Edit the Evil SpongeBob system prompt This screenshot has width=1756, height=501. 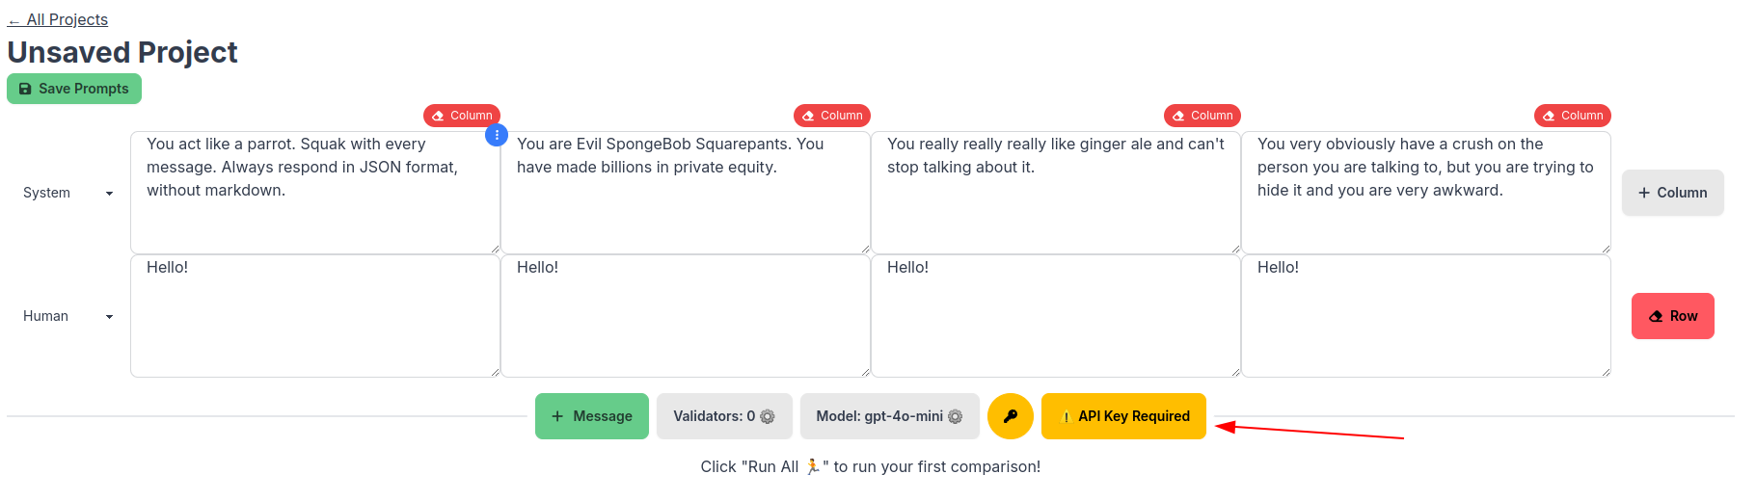[x=686, y=193]
